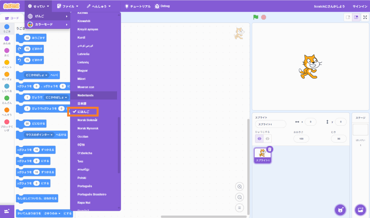Choose Norsk Bokmål from language list
This screenshot has height=218, width=370.
tap(94, 120)
